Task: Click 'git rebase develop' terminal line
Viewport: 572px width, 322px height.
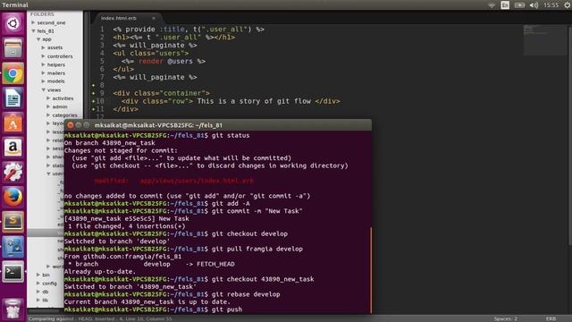Action: tap(246, 294)
